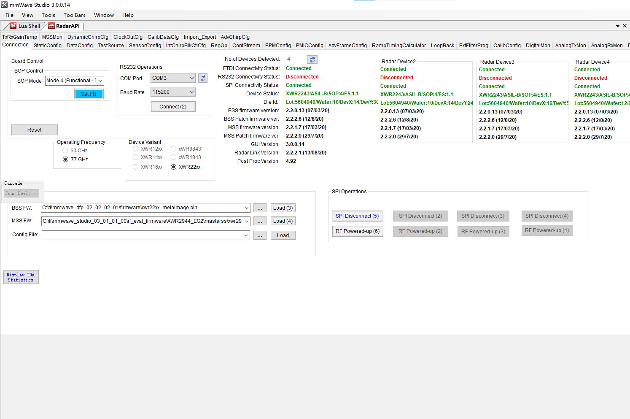Select the Post Proc Version value 4.92
Viewport: 630px width, 419px height.
coord(291,161)
